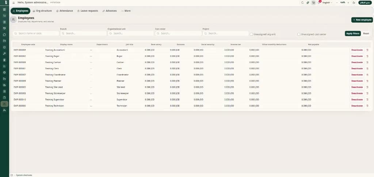374x177 pixels.
Task: Open the dashboard icon in left sidebar
Action: click(4, 9)
